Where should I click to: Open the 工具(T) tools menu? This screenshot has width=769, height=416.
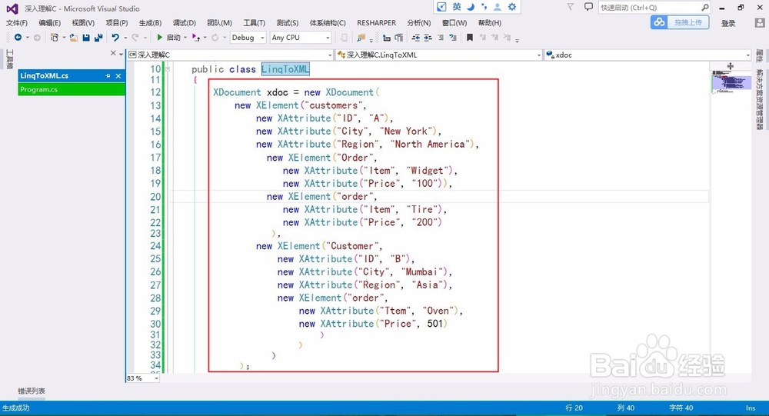click(x=254, y=22)
